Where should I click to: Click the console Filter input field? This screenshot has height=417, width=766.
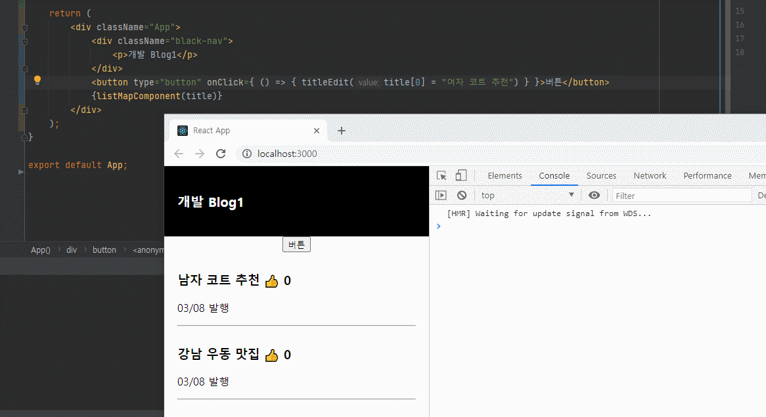point(681,196)
